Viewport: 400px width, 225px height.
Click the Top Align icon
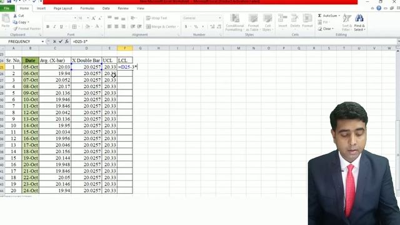tap(110, 18)
